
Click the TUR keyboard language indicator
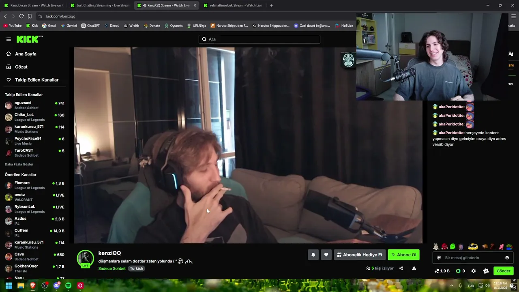click(471, 286)
